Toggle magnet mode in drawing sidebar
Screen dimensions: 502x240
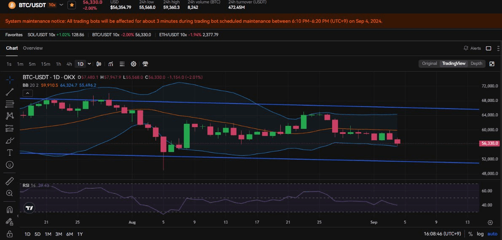tap(10, 210)
